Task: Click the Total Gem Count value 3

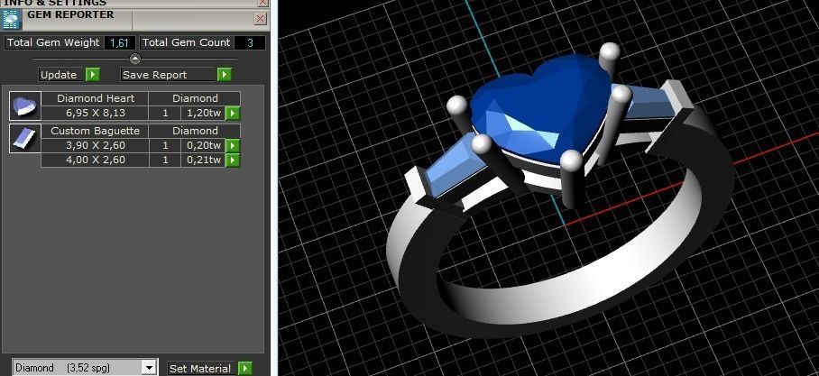Action: (x=250, y=42)
